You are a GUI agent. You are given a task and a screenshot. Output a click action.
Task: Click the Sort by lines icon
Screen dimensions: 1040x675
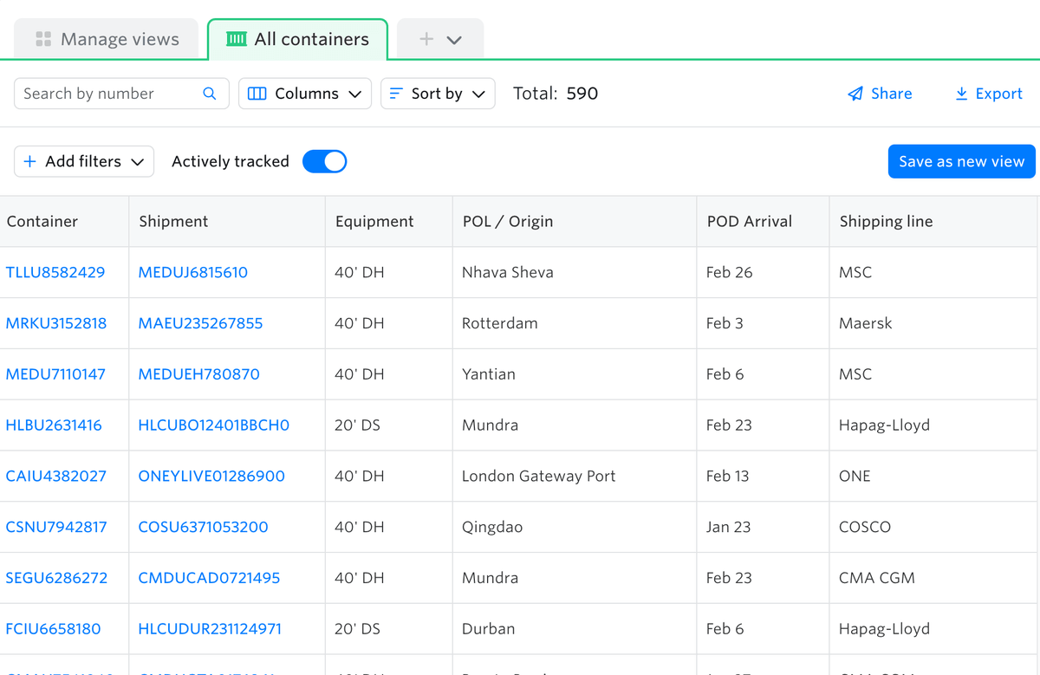coord(396,94)
